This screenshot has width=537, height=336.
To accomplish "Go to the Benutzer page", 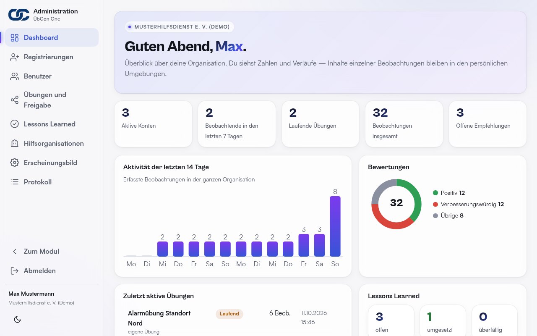I will coord(52,76).
